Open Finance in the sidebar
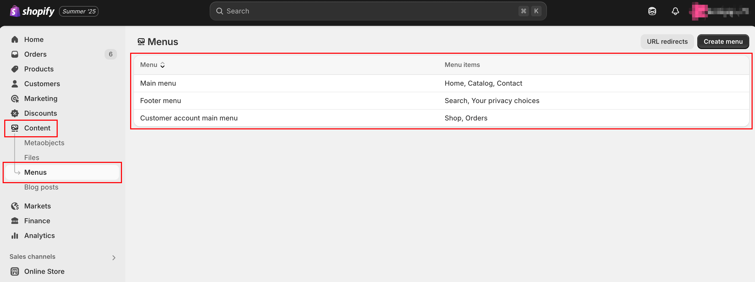Viewport: 755px width, 282px height. (37, 221)
